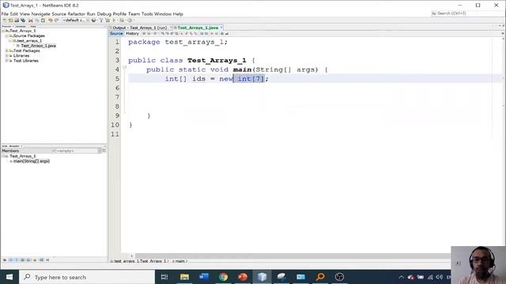This screenshot has height=284, width=506.
Task: Collapse the Source Packages node
Action: (x=6, y=35)
